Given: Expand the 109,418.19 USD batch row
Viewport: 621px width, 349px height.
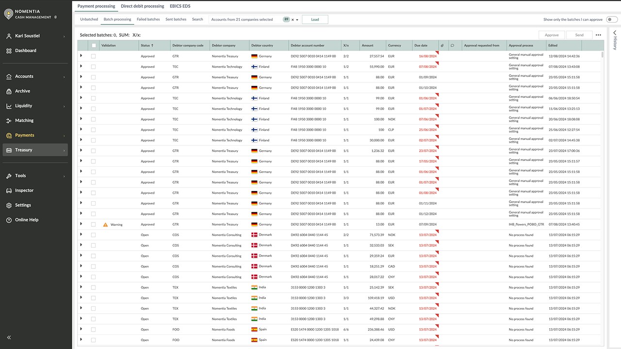Looking at the screenshot, I should [x=81, y=297].
